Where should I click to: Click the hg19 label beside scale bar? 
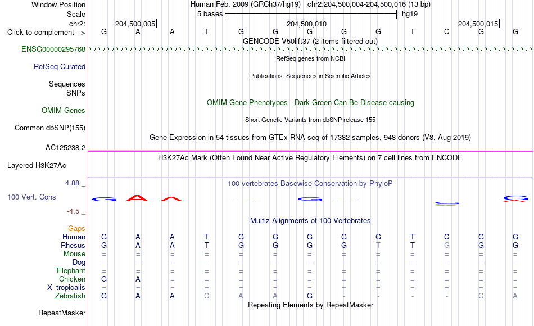(410, 14)
